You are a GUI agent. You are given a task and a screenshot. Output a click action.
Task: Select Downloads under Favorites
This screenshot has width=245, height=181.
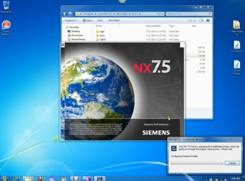point(77,35)
